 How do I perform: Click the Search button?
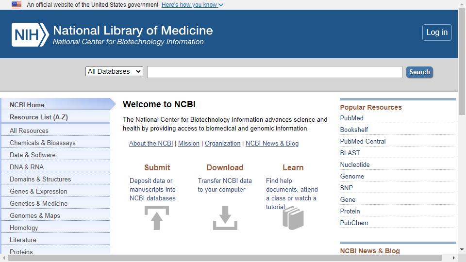coord(419,72)
